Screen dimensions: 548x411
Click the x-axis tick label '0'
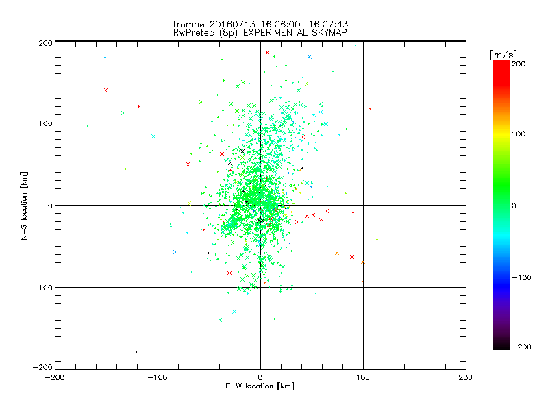(x=260, y=377)
